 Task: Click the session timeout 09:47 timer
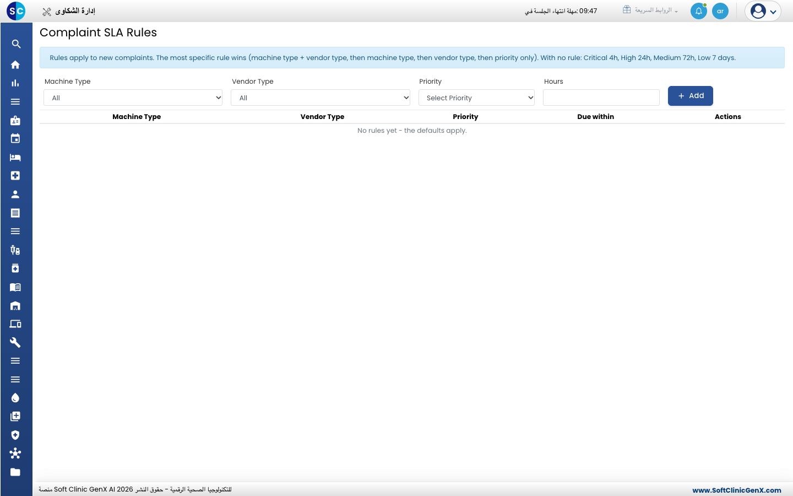click(561, 11)
